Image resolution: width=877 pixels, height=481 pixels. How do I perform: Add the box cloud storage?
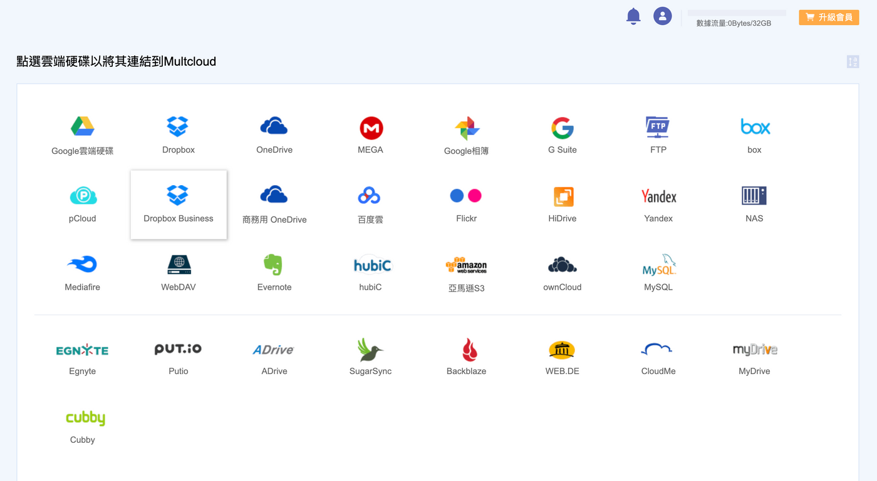click(x=755, y=127)
